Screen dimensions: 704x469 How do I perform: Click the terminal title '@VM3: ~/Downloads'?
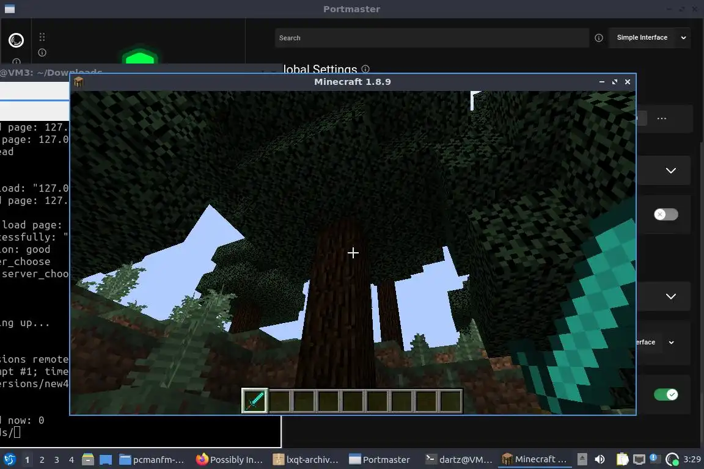[51, 72]
